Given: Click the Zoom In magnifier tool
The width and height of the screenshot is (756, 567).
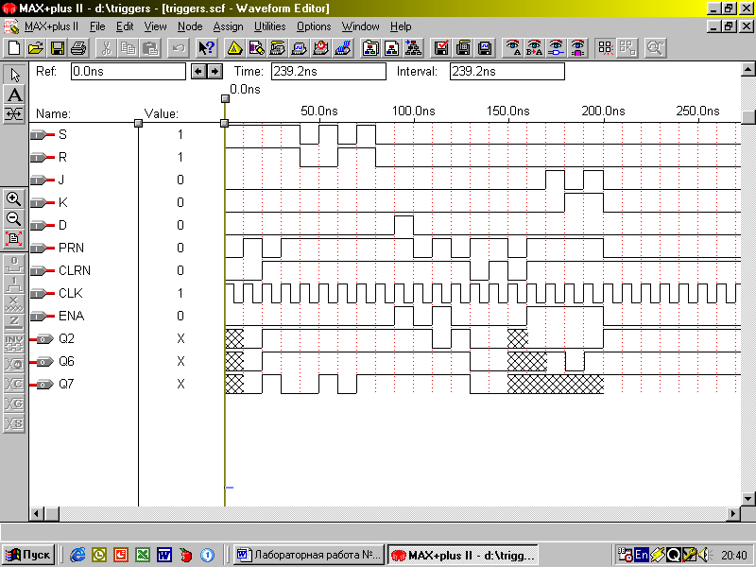Looking at the screenshot, I should click(14, 198).
